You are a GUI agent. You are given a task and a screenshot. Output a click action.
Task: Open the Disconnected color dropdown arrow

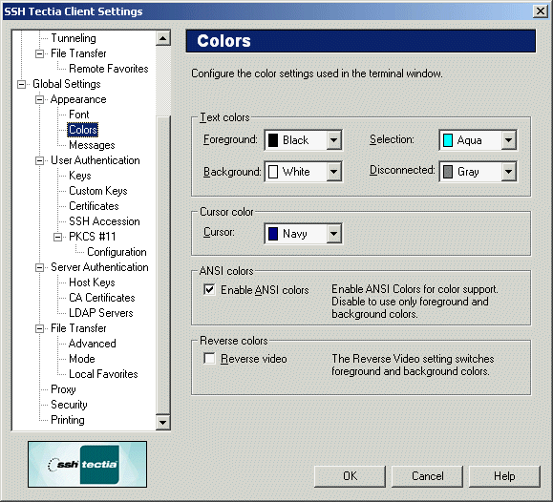[508, 172]
